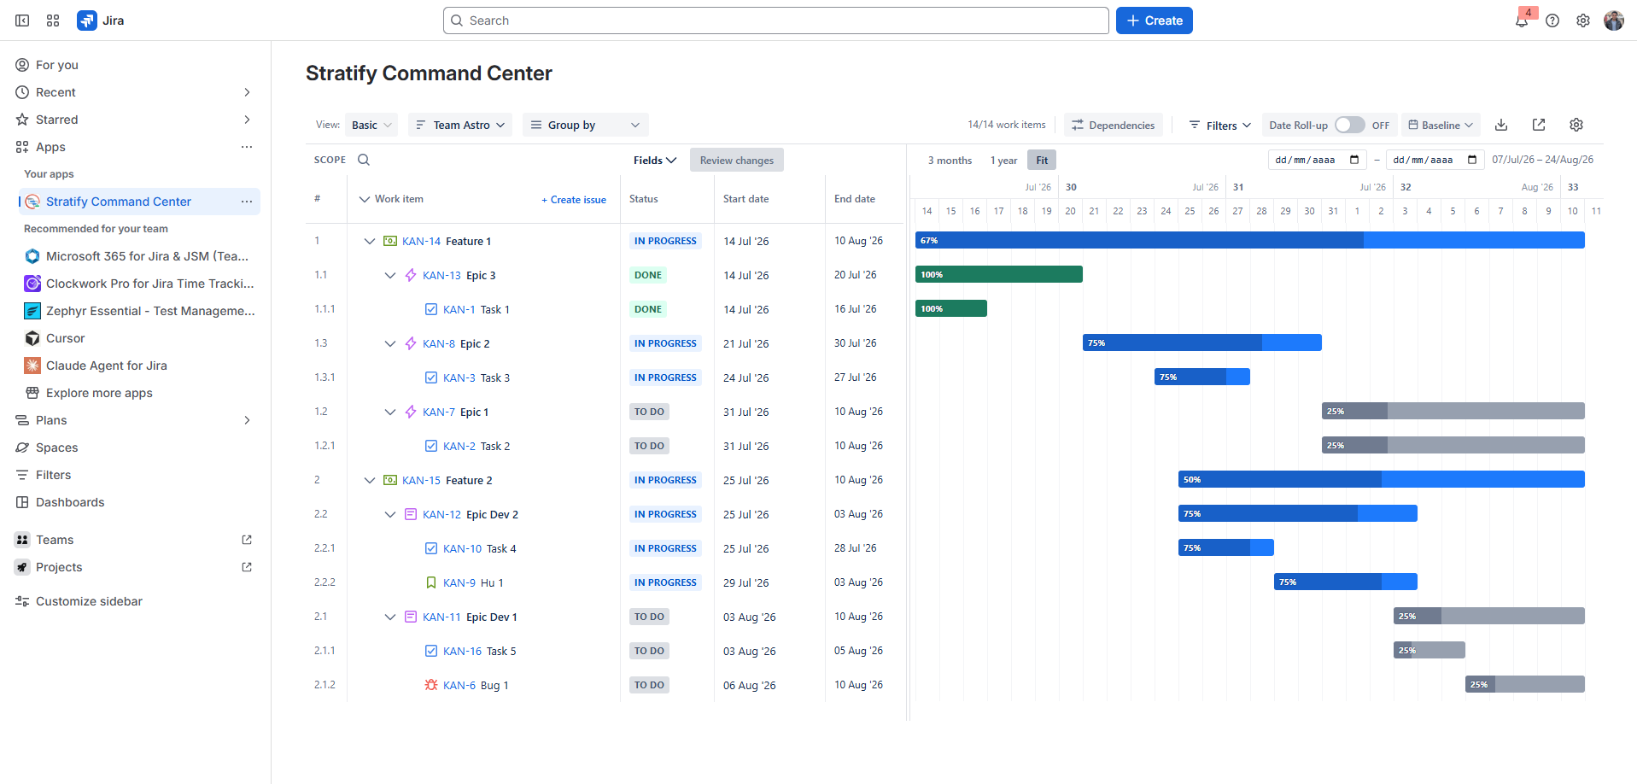Click KAN-14 67% progress bar
1637x784 pixels.
point(1249,241)
